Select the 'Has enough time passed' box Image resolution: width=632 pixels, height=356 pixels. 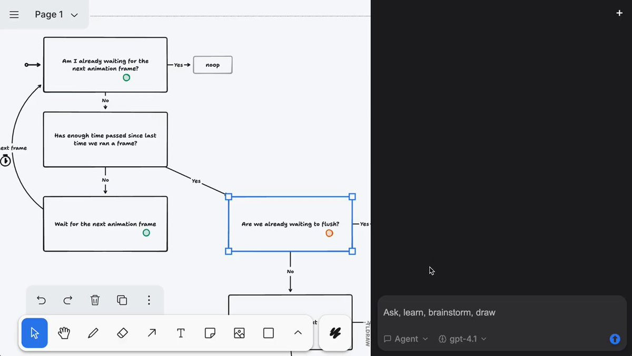(105, 139)
